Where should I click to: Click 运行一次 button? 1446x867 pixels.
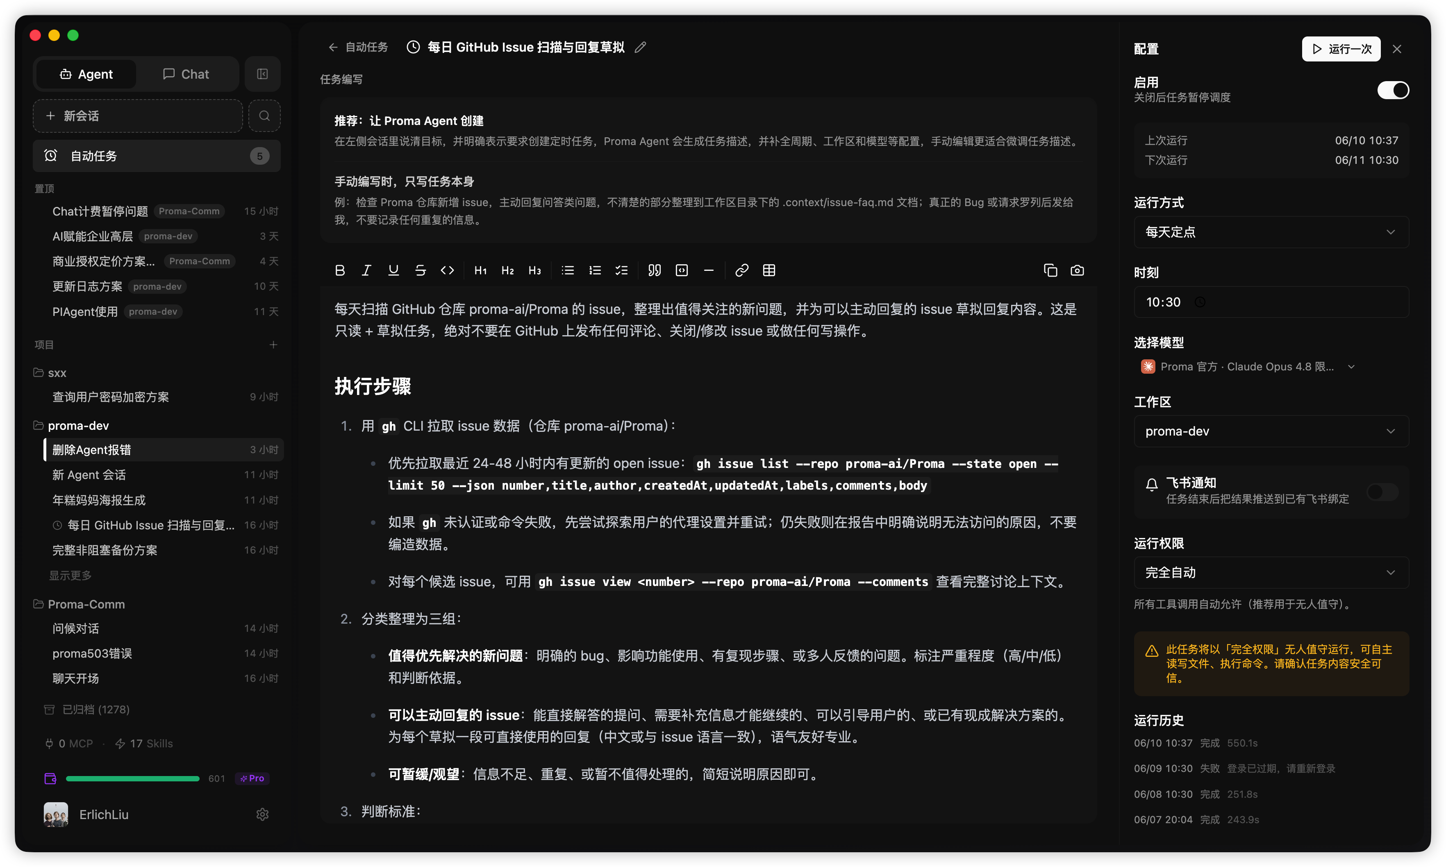pyautogui.click(x=1341, y=49)
